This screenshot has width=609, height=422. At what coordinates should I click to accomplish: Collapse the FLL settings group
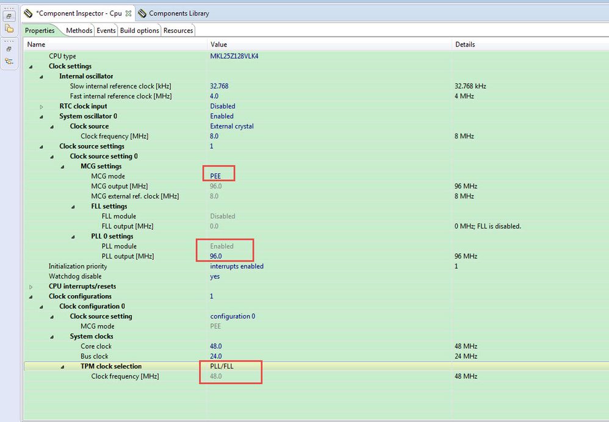(x=73, y=207)
